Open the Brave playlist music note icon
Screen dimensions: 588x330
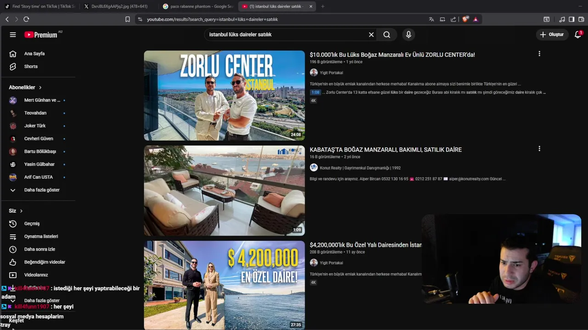562,19
